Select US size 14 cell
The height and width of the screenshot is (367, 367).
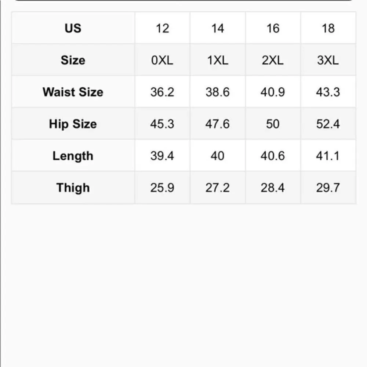(x=218, y=28)
